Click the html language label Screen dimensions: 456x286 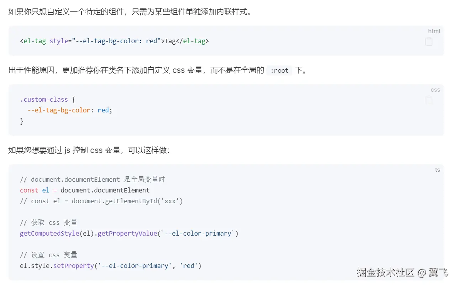[434, 31]
